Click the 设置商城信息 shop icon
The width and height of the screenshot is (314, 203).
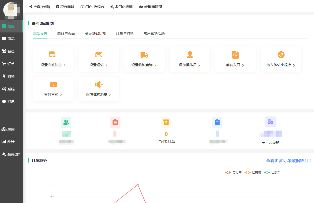[52, 54]
